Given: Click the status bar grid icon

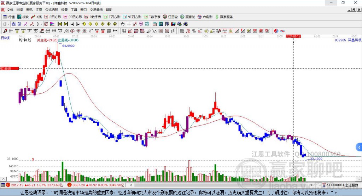Looking at the screenshot, I should pyautogui.click(x=3, y=185).
